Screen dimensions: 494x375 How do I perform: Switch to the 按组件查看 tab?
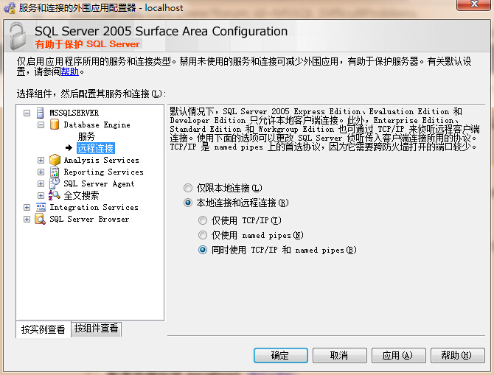point(96,329)
